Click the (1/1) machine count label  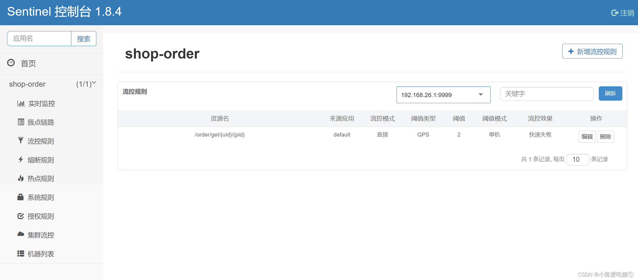(x=84, y=84)
